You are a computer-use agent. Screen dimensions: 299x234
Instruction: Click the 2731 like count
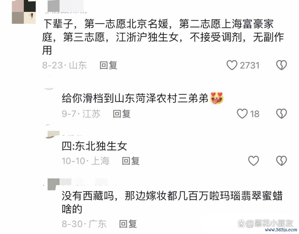coord(250,65)
